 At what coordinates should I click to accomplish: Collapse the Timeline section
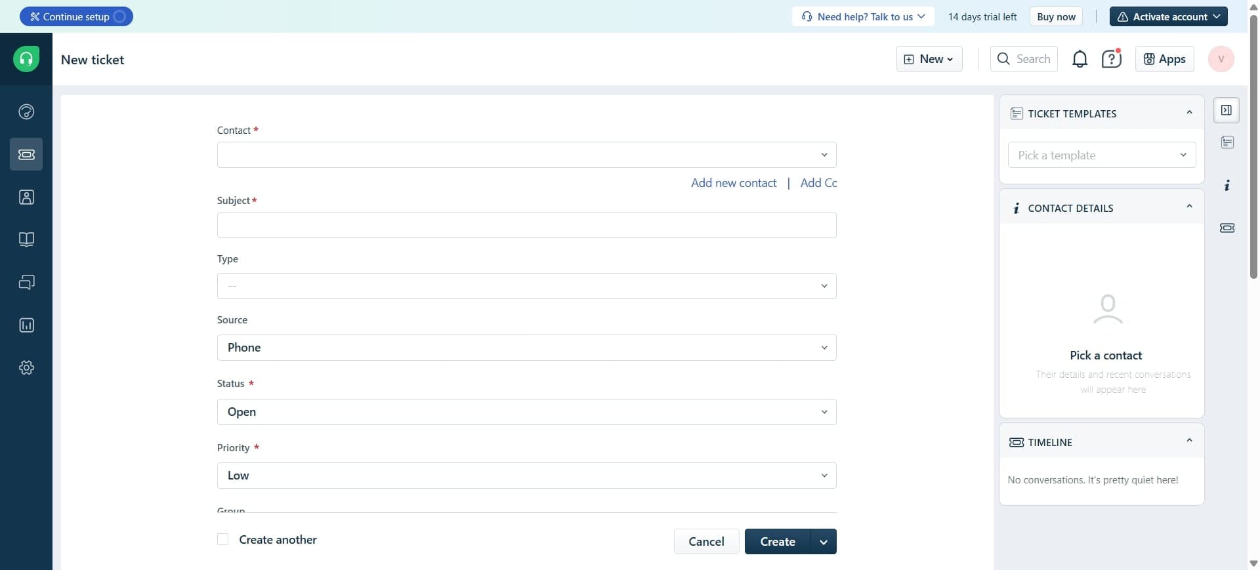[1189, 441]
